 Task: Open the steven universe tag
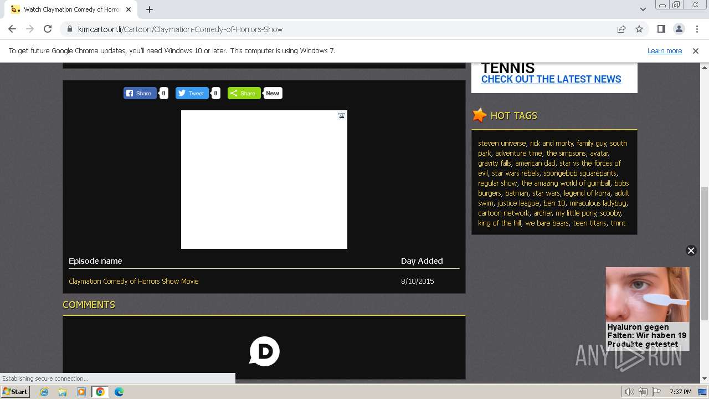[502, 143]
